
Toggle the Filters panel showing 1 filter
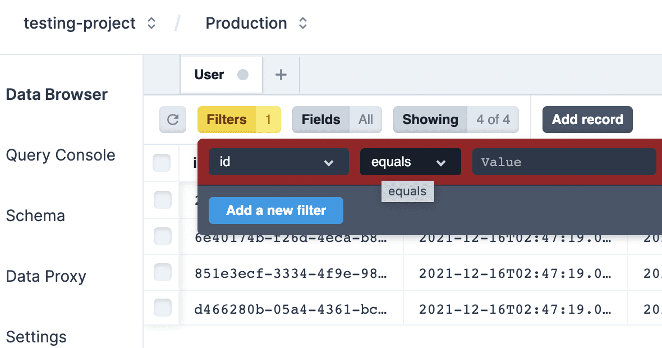tap(239, 120)
